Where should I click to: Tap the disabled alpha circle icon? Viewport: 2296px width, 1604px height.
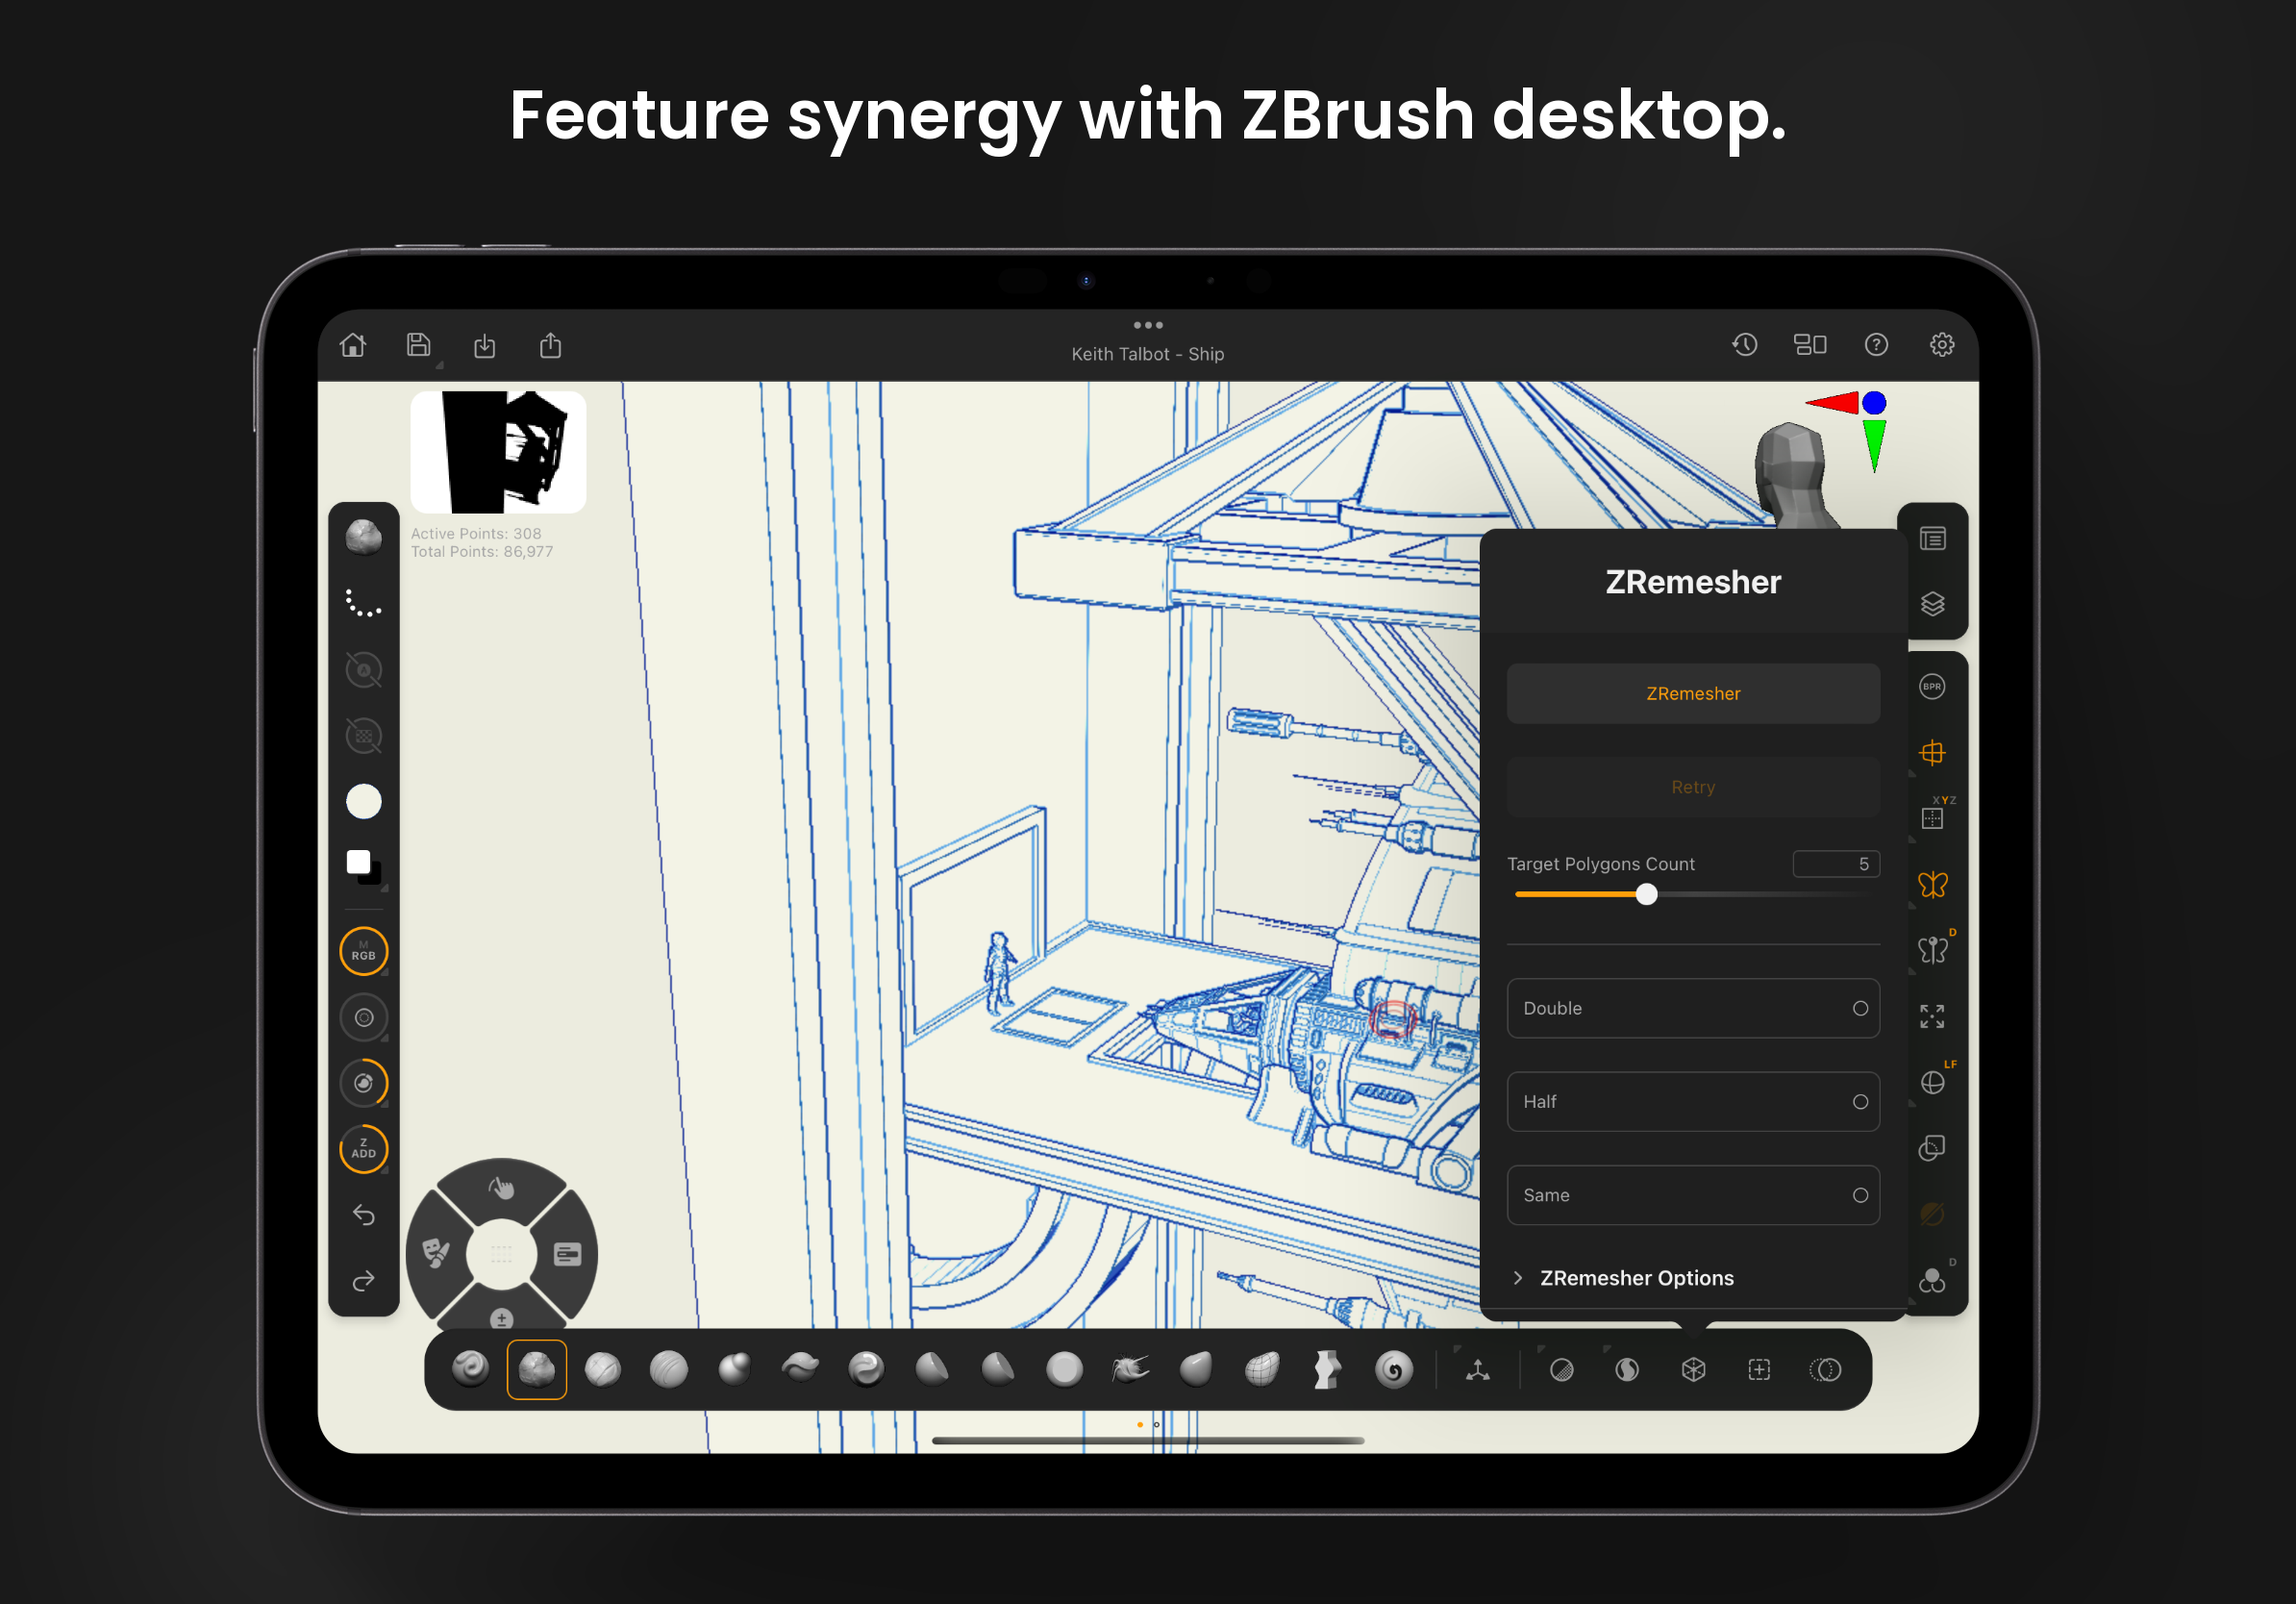click(x=364, y=669)
